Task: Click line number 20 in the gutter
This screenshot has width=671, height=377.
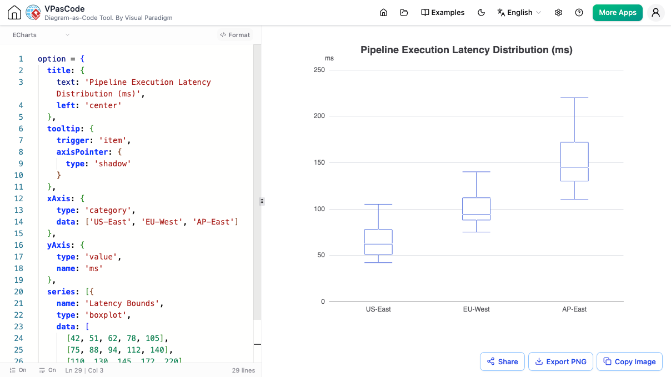Action: [x=19, y=292]
